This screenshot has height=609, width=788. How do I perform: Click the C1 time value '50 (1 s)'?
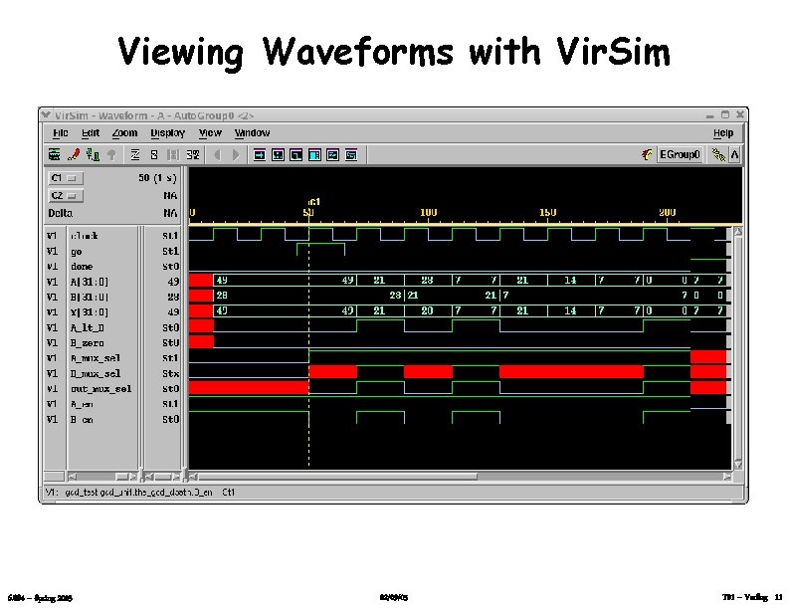(x=158, y=178)
